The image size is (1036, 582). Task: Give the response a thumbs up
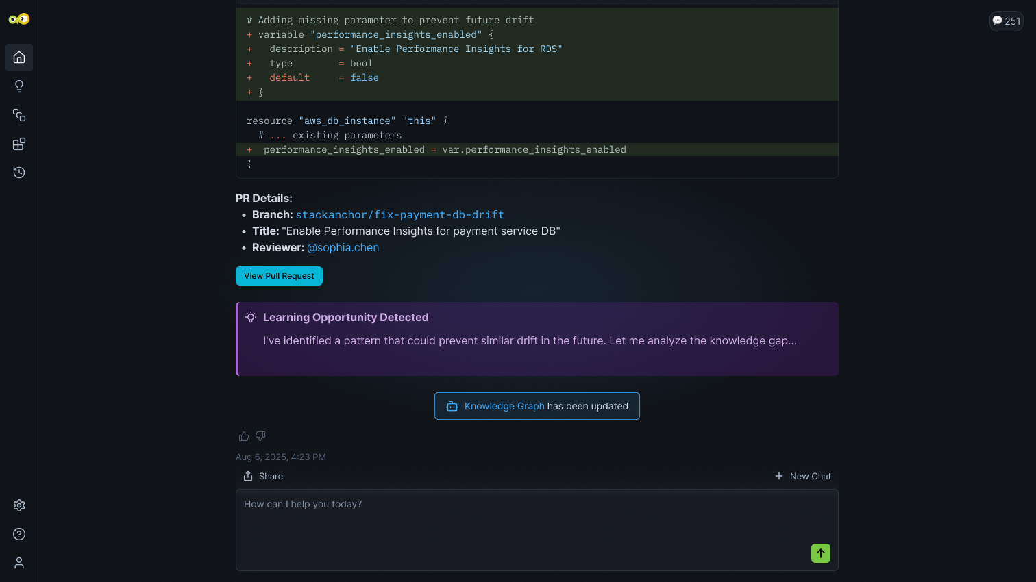(x=243, y=436)
